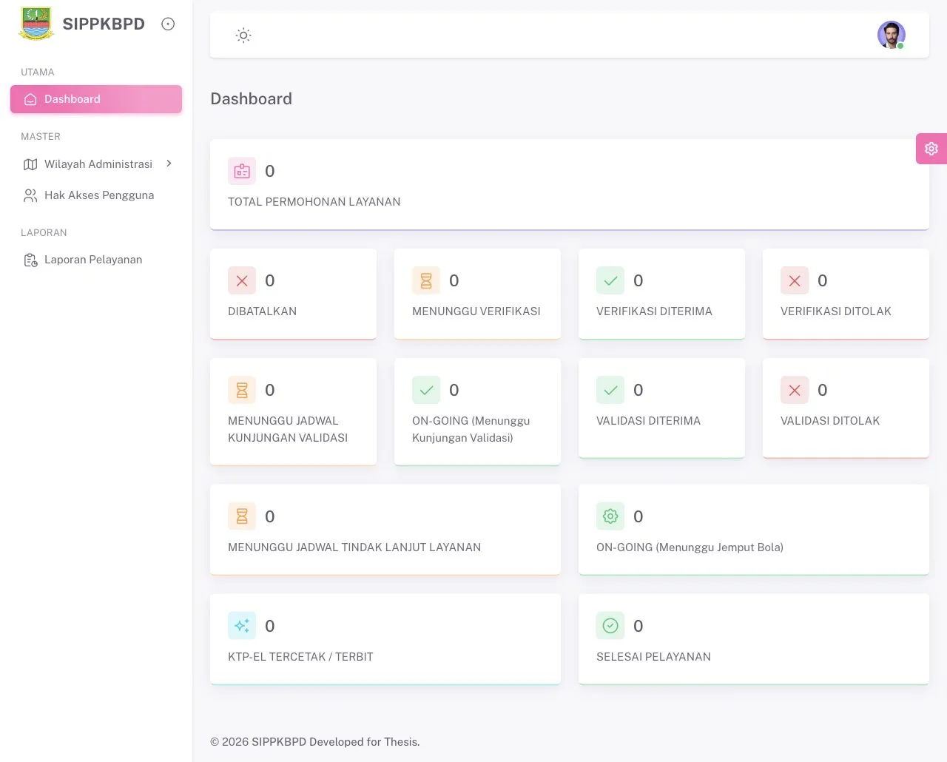The width and height of the screenshot is (947, 762).
Task: Click the home icon in Dashboard item
Action: [x=30, y=99]
